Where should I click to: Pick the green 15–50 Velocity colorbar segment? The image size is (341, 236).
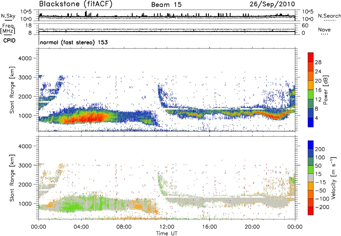coord(311,170)
